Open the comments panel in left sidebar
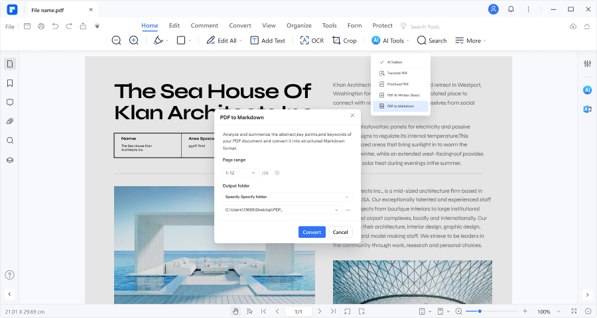 10,102
